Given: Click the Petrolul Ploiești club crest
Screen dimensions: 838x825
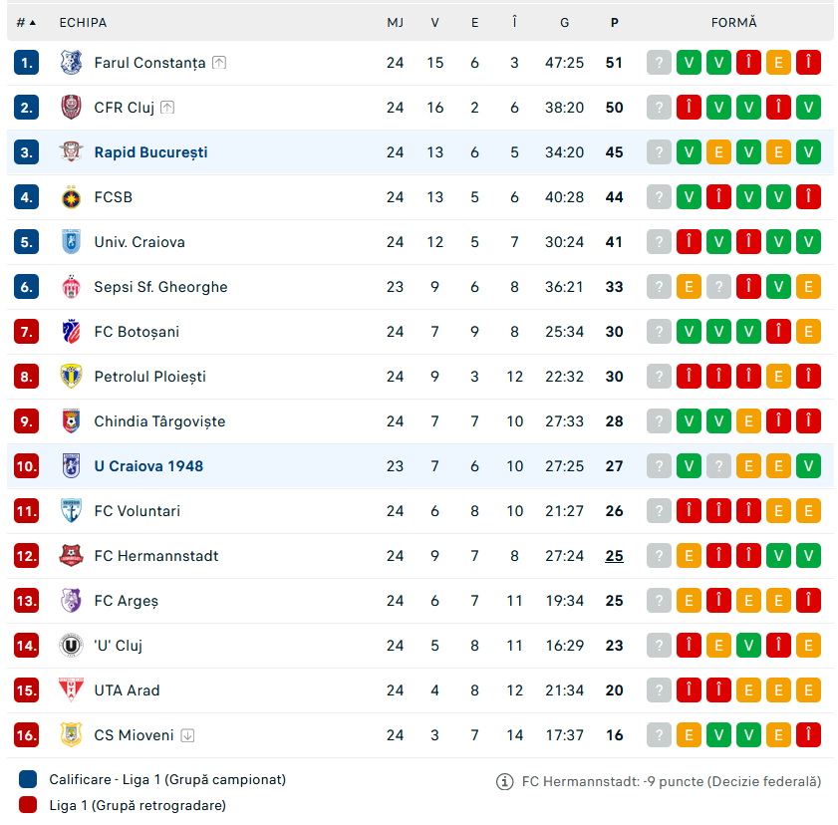Looking at the screenshot, I should [x=71, y=377].
